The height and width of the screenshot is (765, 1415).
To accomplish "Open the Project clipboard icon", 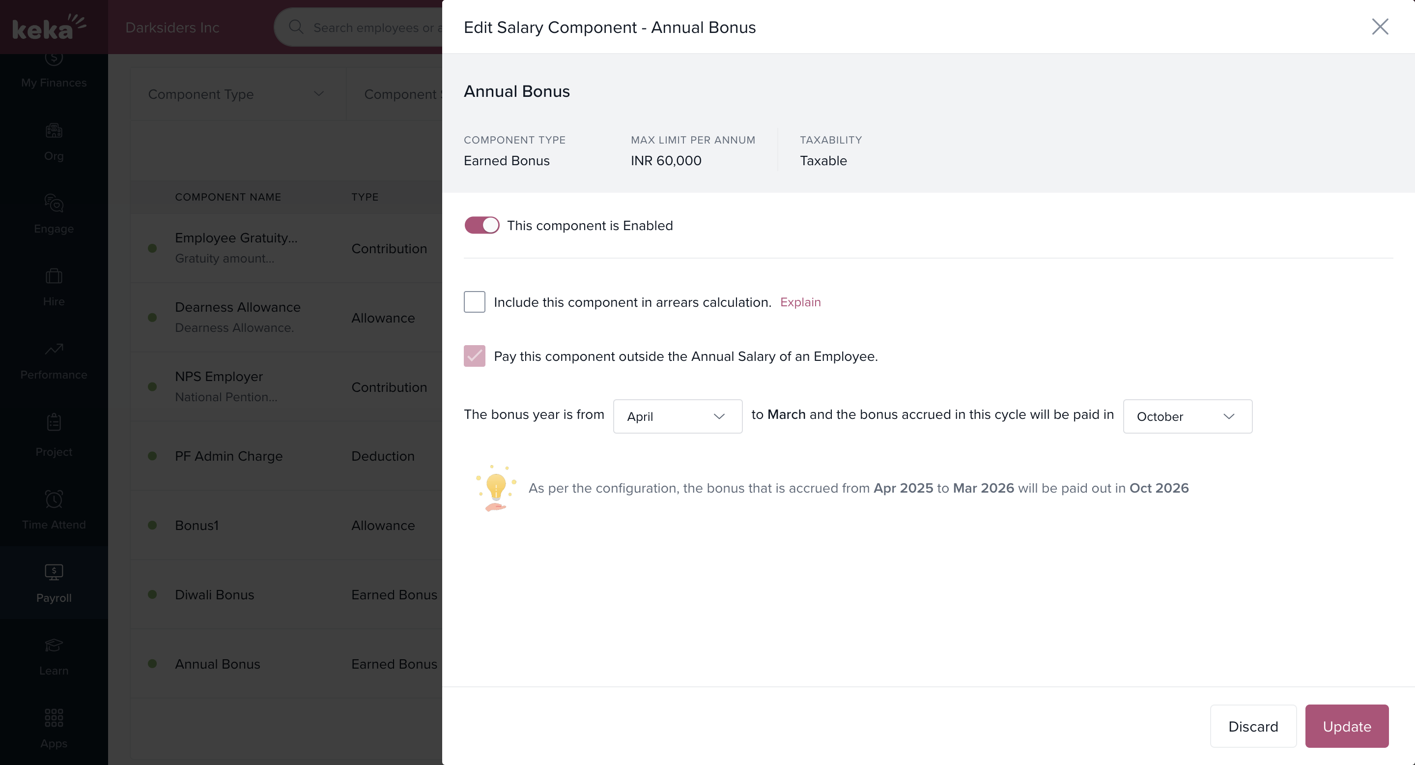I will coord(54,422).
